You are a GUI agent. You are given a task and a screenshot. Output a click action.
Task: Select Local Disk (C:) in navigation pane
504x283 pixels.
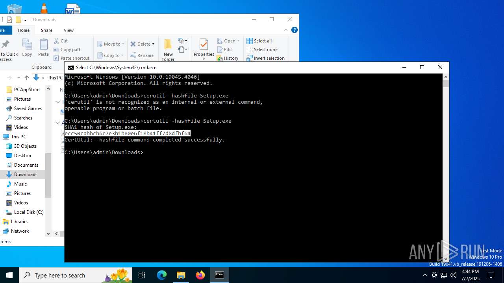[28, 212]
